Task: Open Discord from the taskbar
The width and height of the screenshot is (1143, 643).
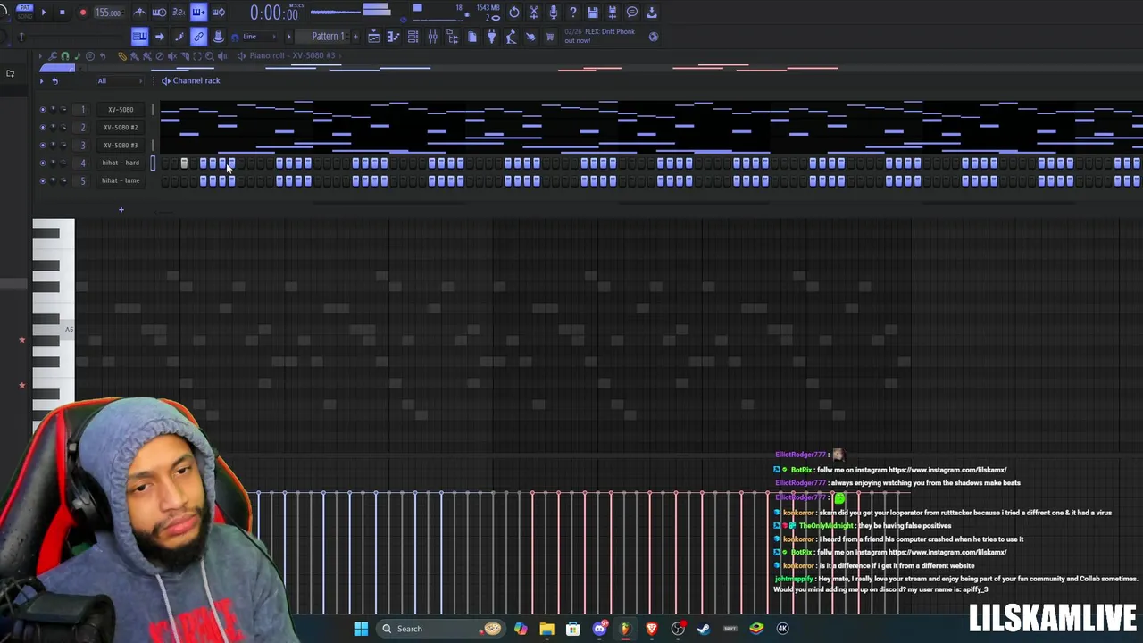Action: (x=599, y=629)
